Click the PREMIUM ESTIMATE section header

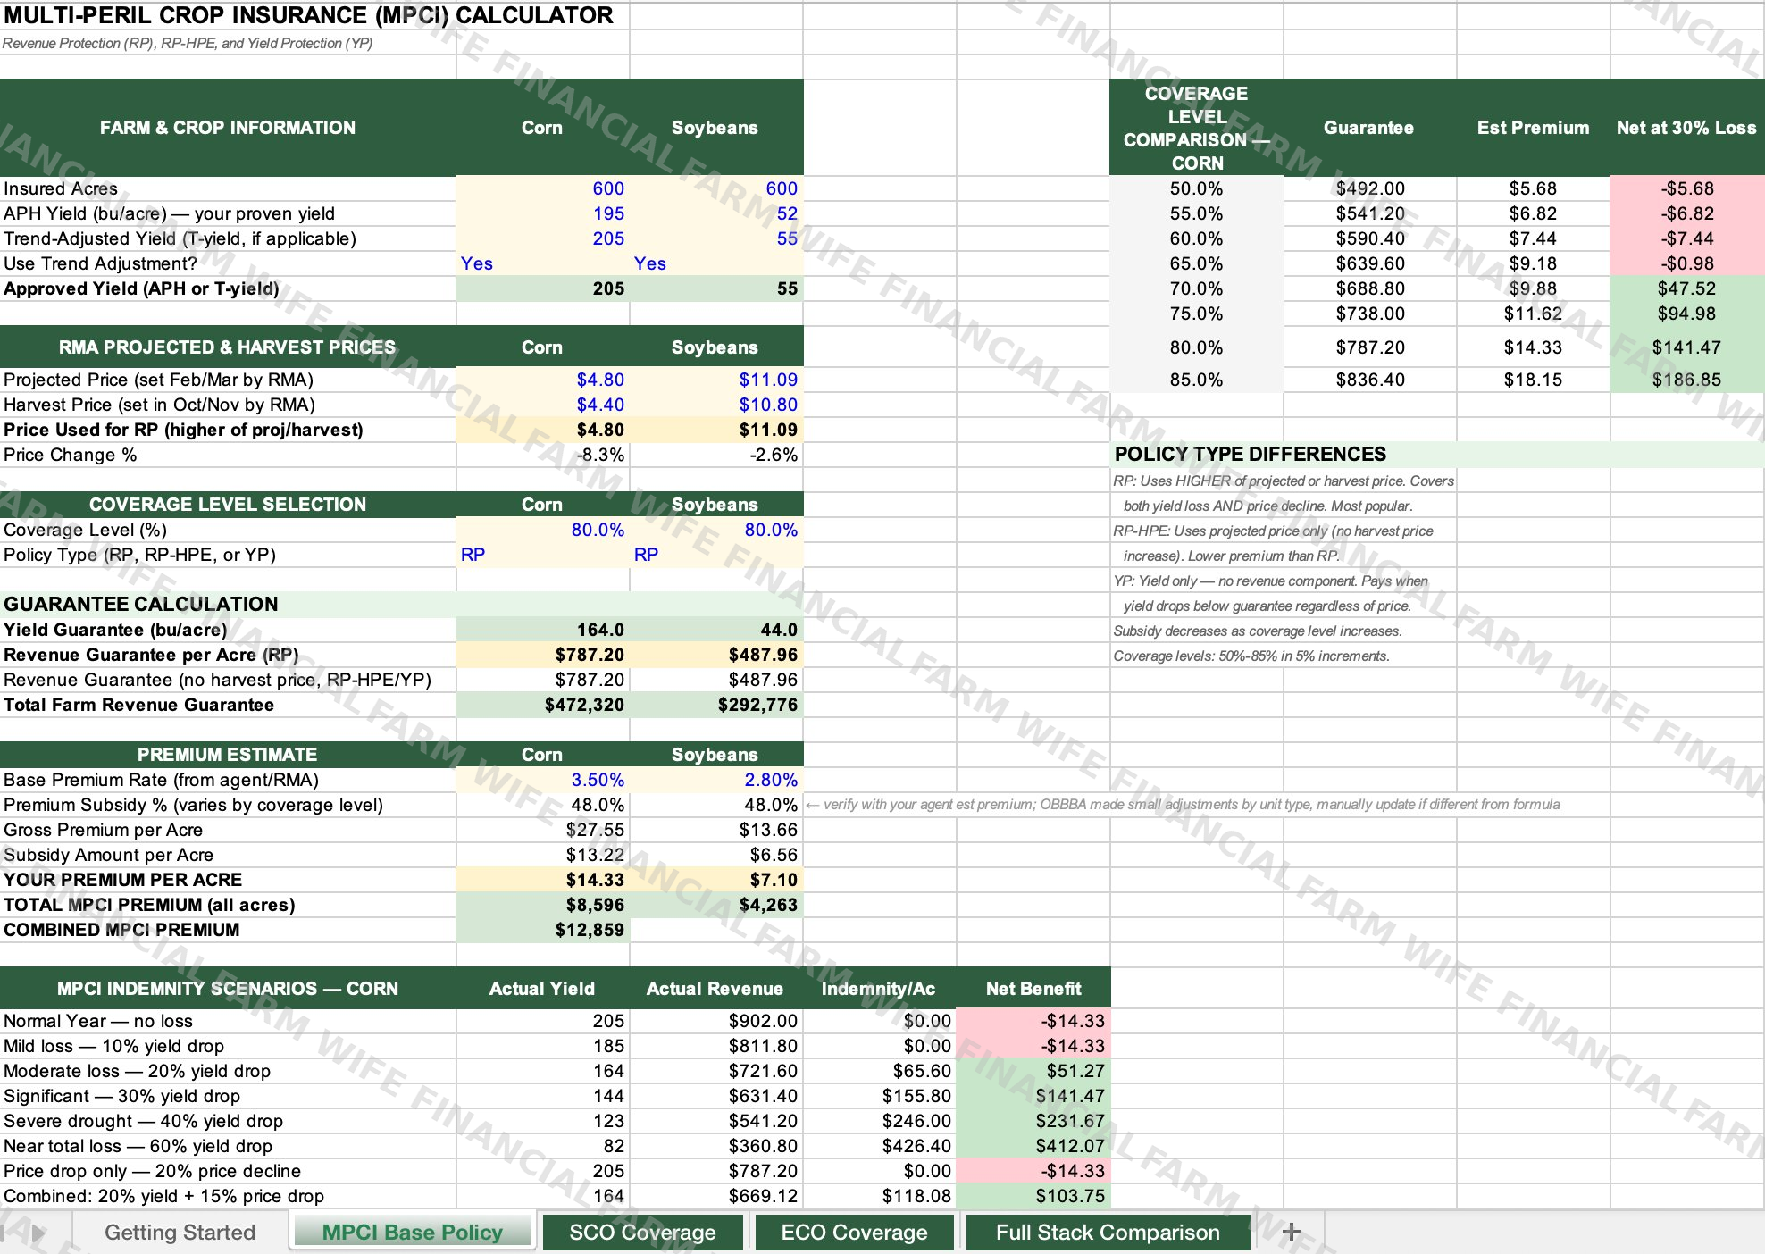228,755
